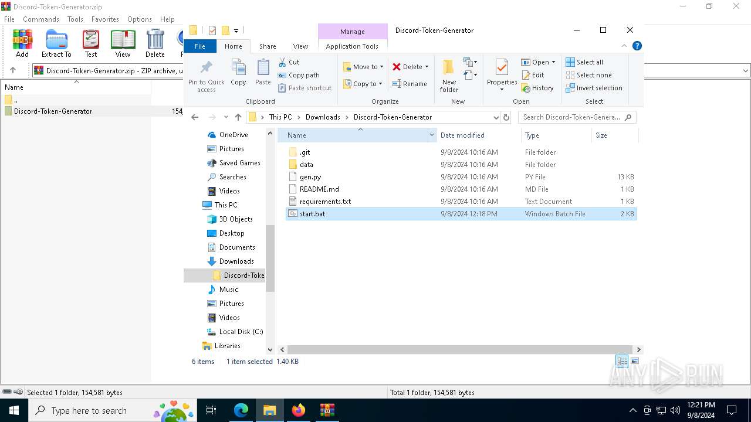751x422 pixels.
Task: Select 3D Objects in navigation pane
Action: click(x=236, y=219)
